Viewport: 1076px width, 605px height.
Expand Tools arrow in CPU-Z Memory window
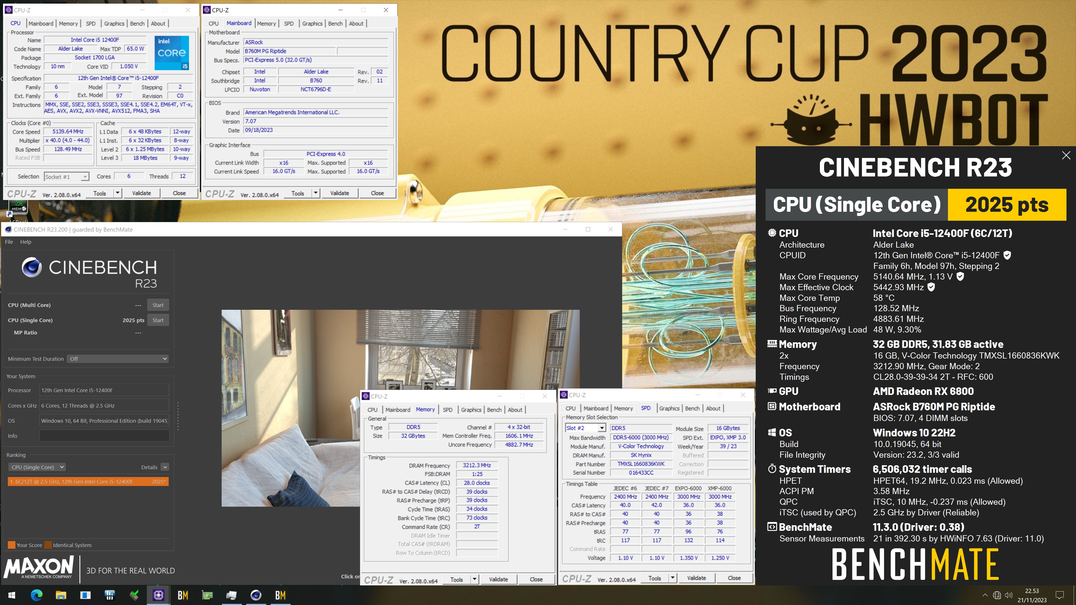pyautogui.click(x=474, y=579)
